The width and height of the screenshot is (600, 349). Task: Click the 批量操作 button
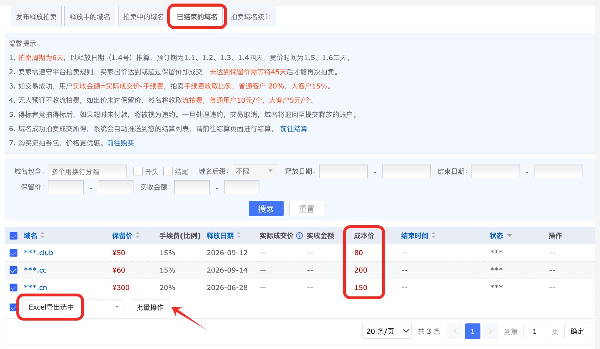(150, 307)
